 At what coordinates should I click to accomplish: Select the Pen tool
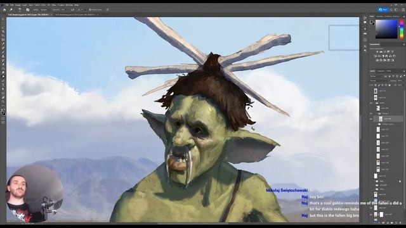tap(3, 81)
